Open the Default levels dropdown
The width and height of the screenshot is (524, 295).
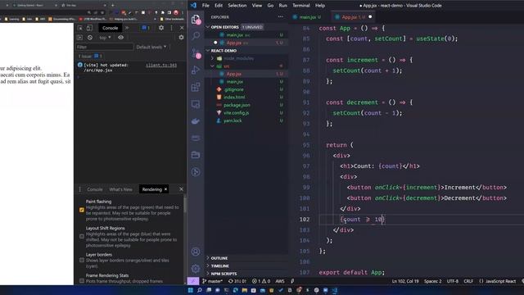click(151, 48)
